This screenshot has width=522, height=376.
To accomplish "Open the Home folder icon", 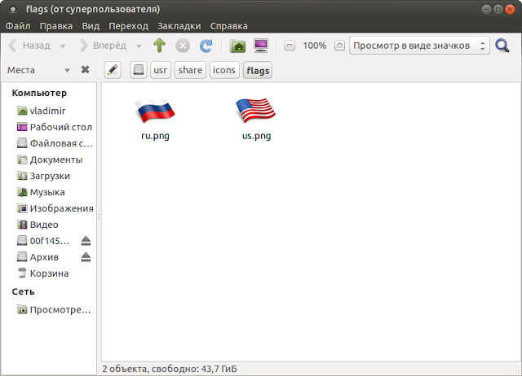I will click(x=237, y=46).
